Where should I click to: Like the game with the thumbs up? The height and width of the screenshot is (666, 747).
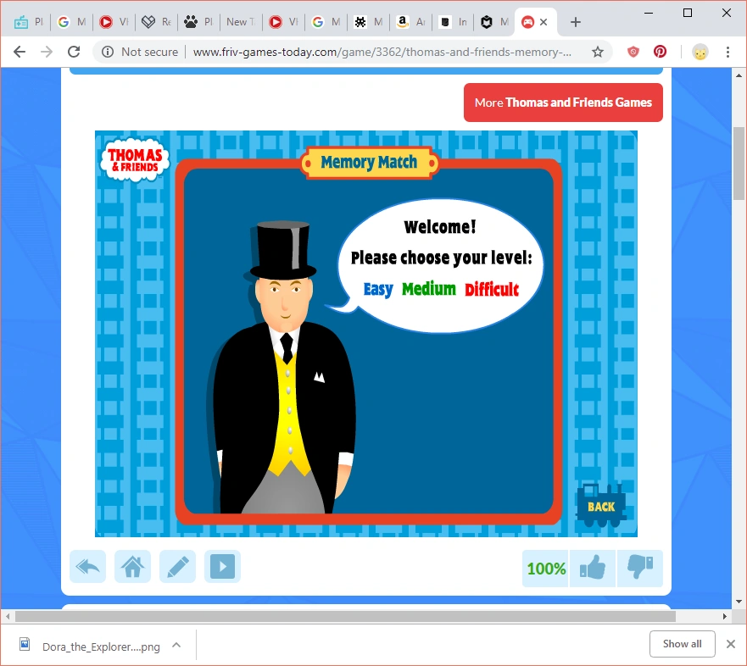592,568
